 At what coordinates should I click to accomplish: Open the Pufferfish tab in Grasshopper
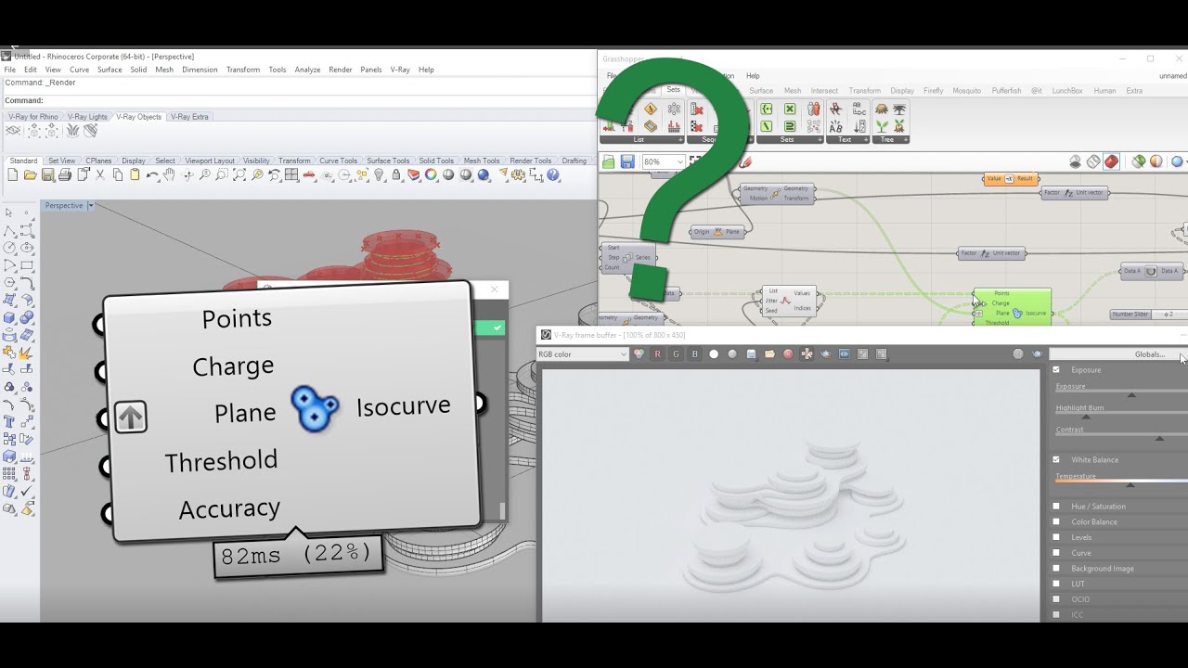(x=1006, y=91)
